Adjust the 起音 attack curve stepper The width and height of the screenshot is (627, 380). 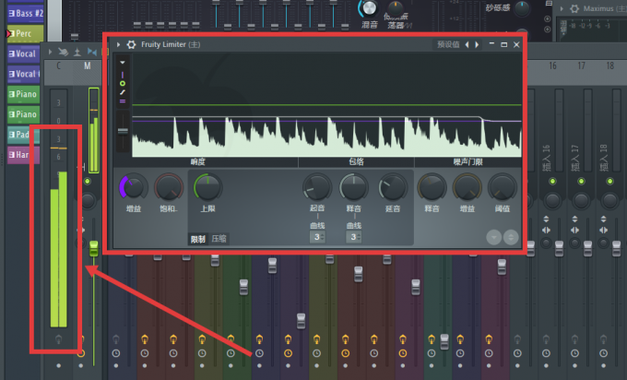click(x=317, y=237)
